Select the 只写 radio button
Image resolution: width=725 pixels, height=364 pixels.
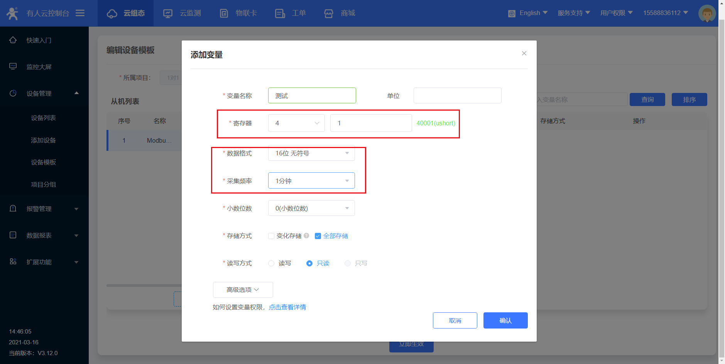click(x=348, y=263)
